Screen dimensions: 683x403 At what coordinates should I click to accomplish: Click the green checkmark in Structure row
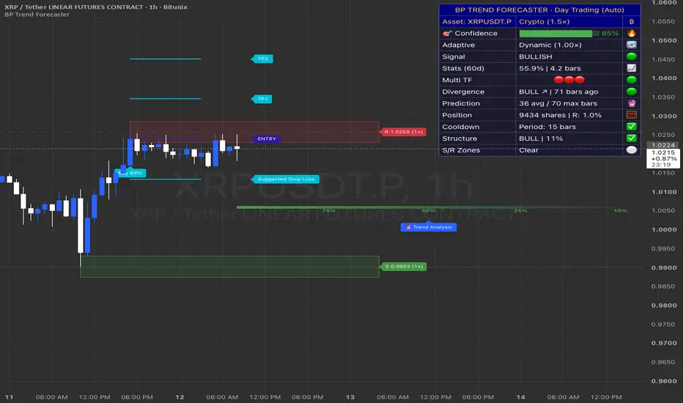click(631, 138)
